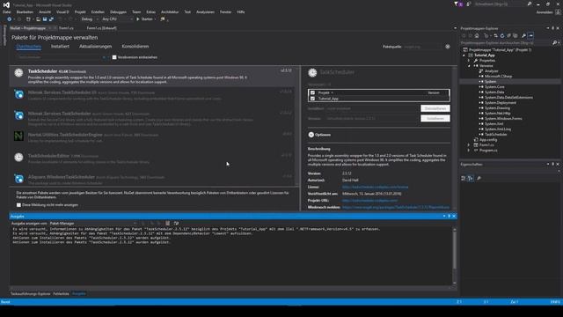
Task: Click the sync with active document icon
Action: [x=495, y=35]
